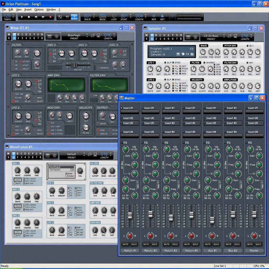
Task: Open the Window menu
Action: click(x=51, y=10)
